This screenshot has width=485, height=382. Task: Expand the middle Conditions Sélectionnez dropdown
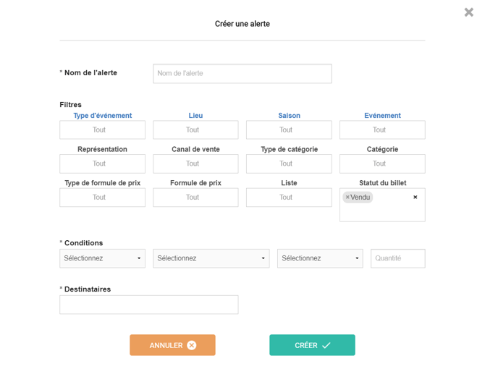[211, 258]
